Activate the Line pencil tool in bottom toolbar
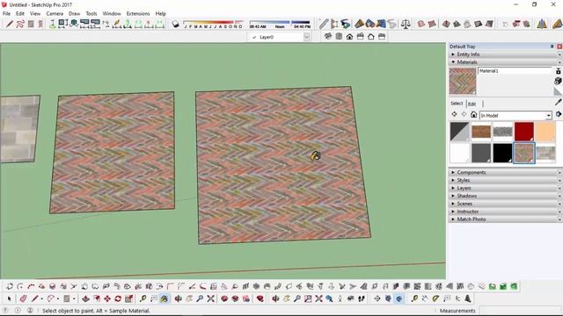This screenshot has height=316, width=563. click(x=35, y=298)
